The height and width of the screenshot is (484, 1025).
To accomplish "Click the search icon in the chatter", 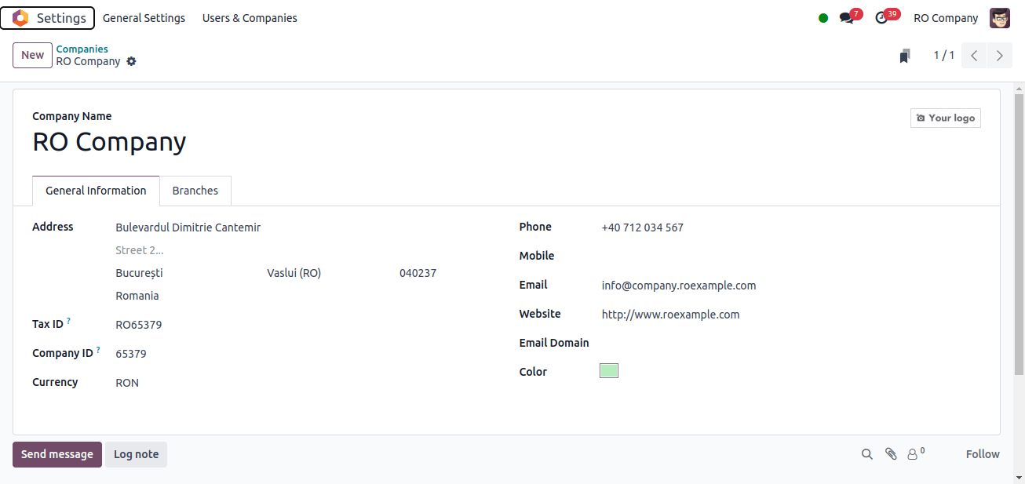I will coord(867,454).
